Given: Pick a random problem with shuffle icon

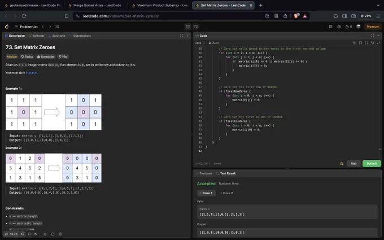Looking at the screenshot, I should [57, 27].
